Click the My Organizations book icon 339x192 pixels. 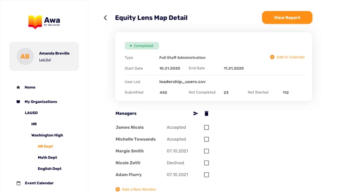coord(18,102)
